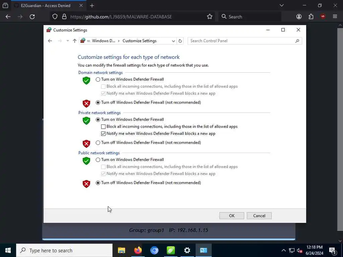Click the uBlock Origin extension icon
Viewport: 343px width, 257px height.
pyautogui.click(x=323, y=17)
